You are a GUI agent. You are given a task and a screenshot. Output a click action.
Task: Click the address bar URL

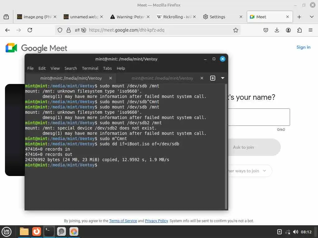tap(127, 30)
